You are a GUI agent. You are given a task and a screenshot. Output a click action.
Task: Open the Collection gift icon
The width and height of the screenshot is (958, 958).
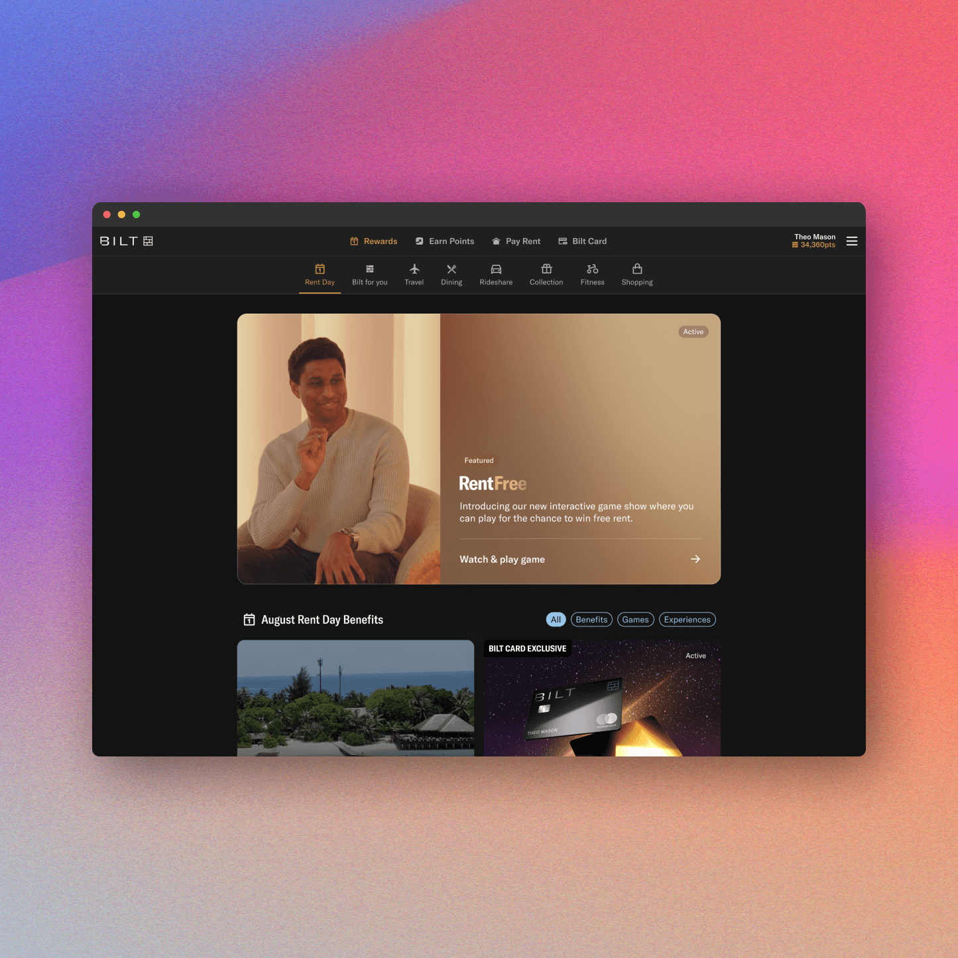546,269
